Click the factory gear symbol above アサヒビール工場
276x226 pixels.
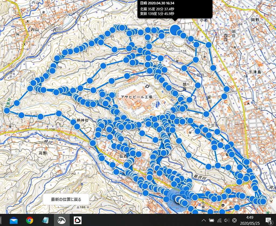coord(147,87)
